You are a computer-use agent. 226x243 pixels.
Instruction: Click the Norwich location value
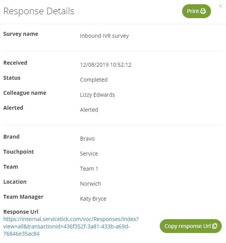pos(90,184)
